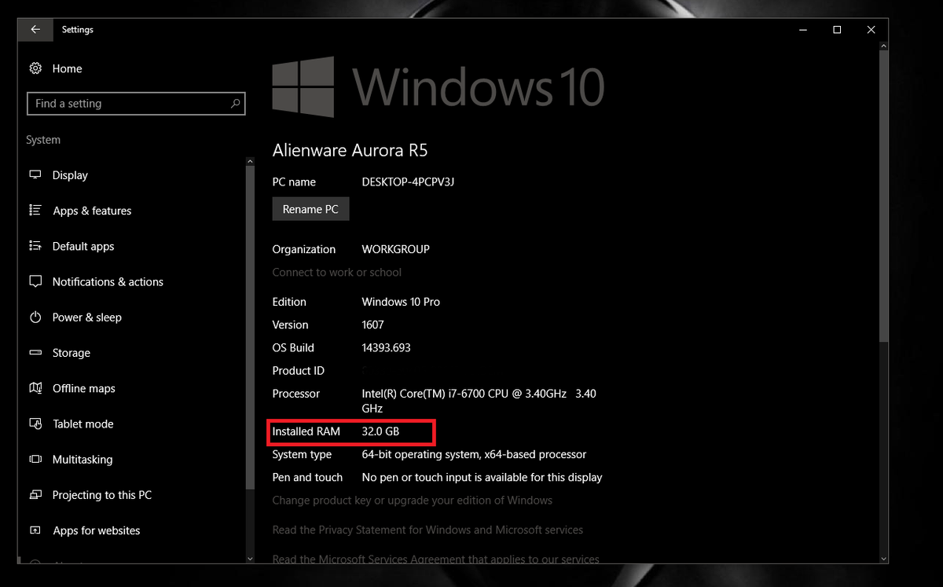The height and width of the screenshot is (587, 943).
Task: Click the 64-bit operating system text
Action: tap(474, 454)
